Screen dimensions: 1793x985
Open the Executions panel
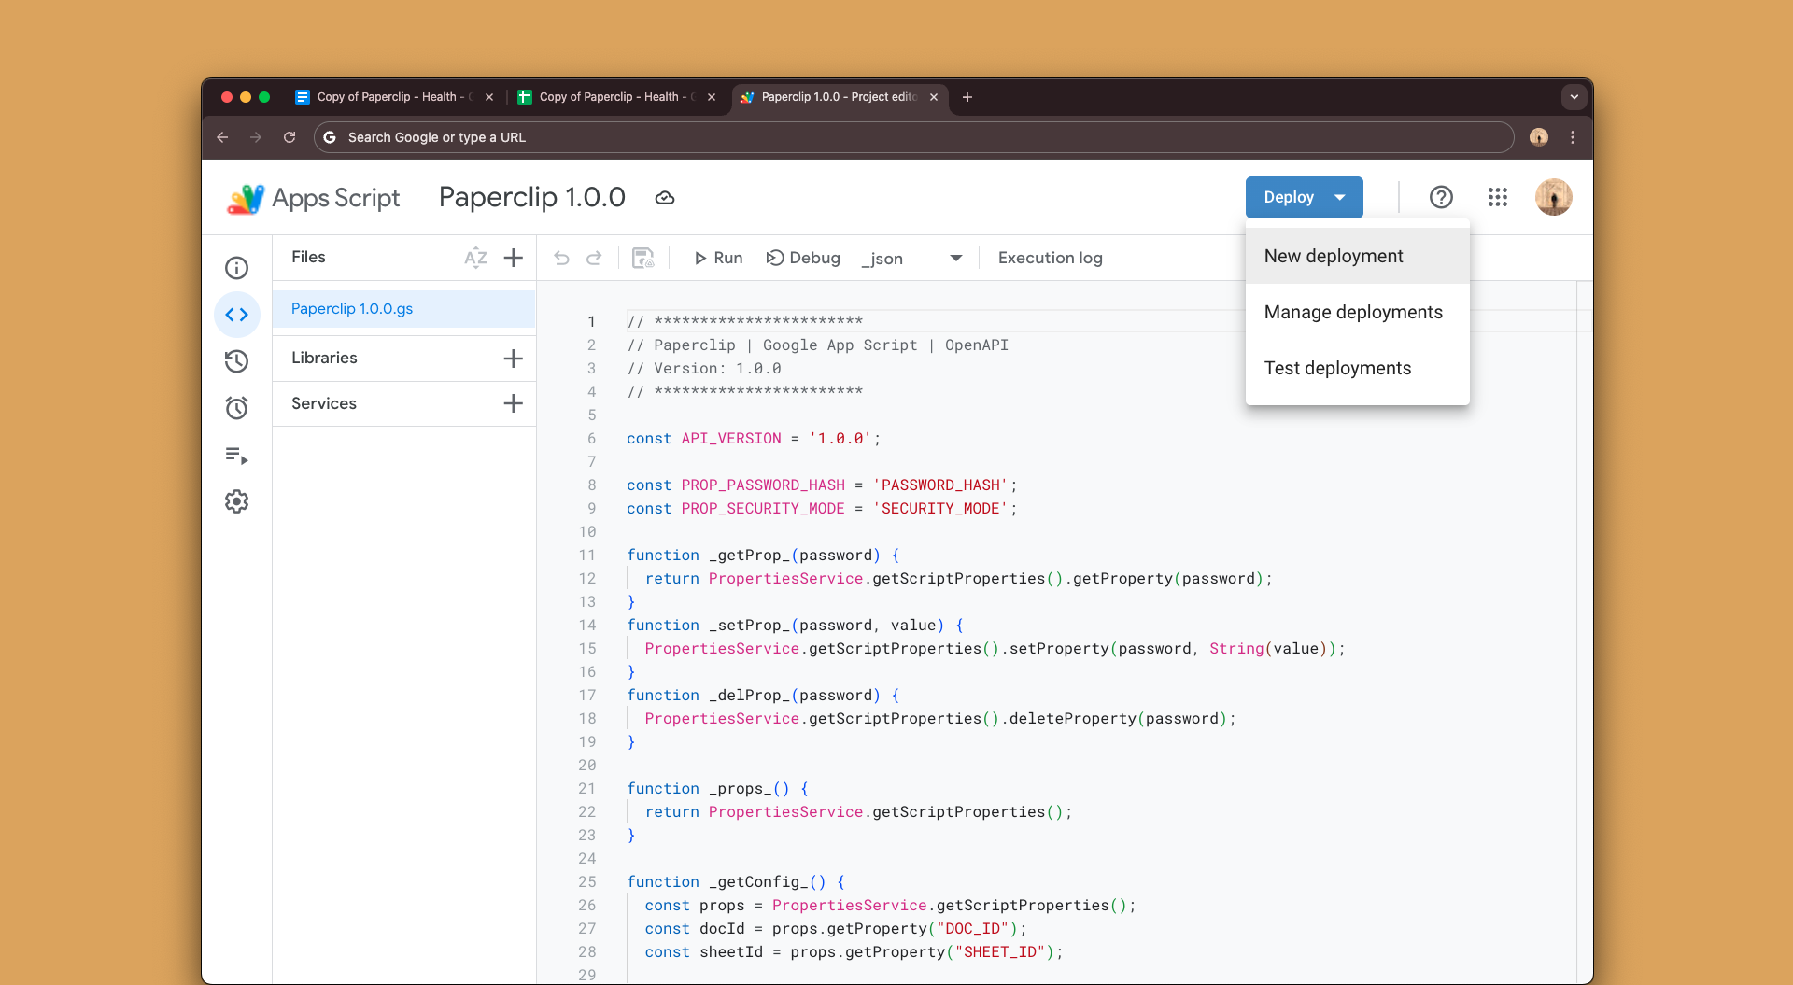point(236,456)
